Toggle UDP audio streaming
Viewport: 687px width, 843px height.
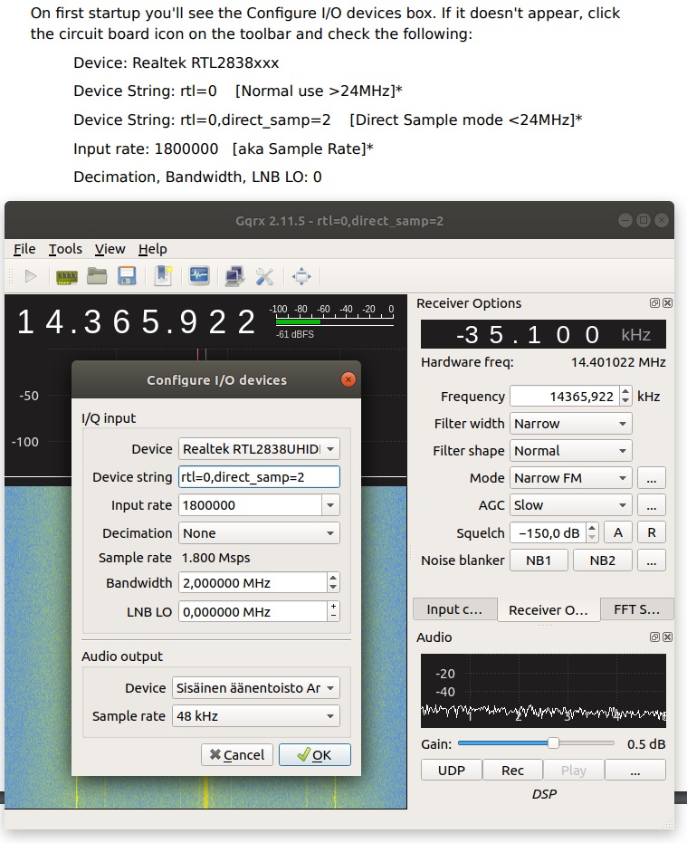[x=452, y=770]
